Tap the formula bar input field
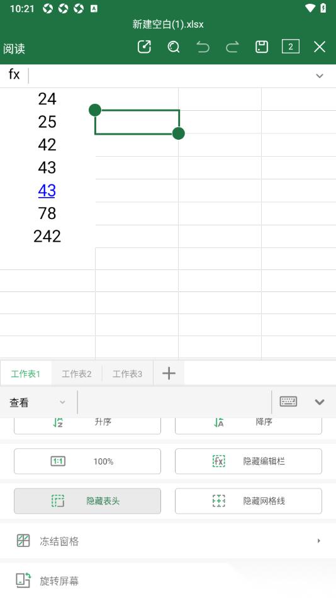Viewport: 336px width, 598px height. coord(170,76)
